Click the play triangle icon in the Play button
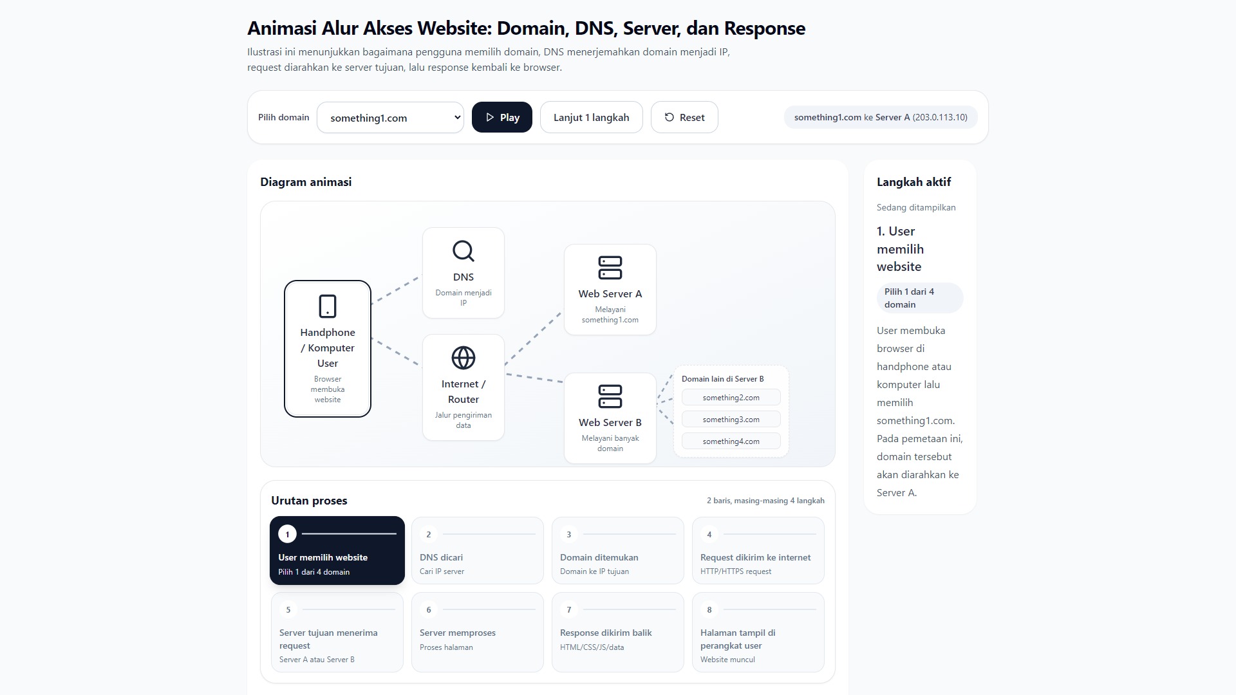 (490, 117)
